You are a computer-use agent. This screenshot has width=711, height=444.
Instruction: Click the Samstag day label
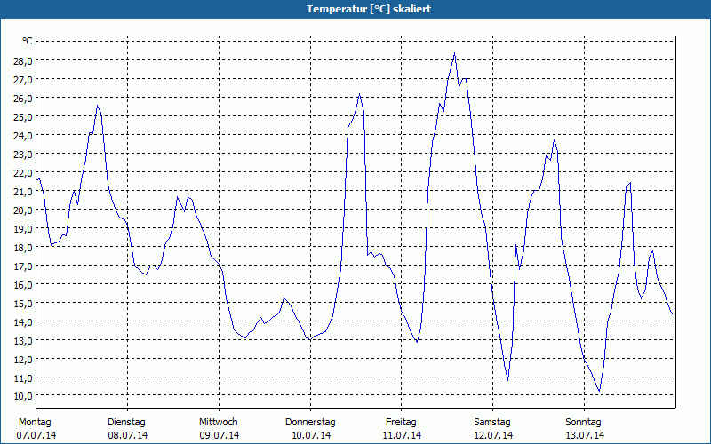click(492, 423)
